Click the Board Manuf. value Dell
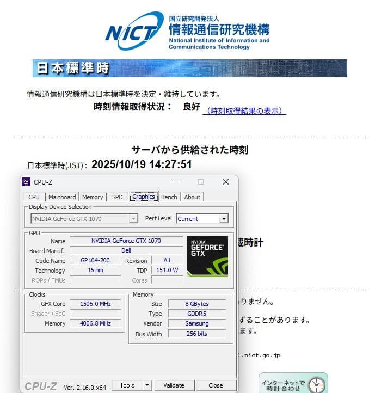 point(126,250)
